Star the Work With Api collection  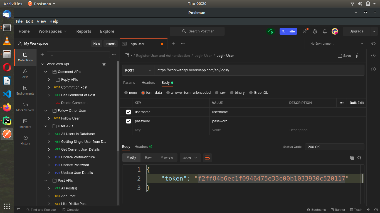pyautogui.click(x=104, y=64)
